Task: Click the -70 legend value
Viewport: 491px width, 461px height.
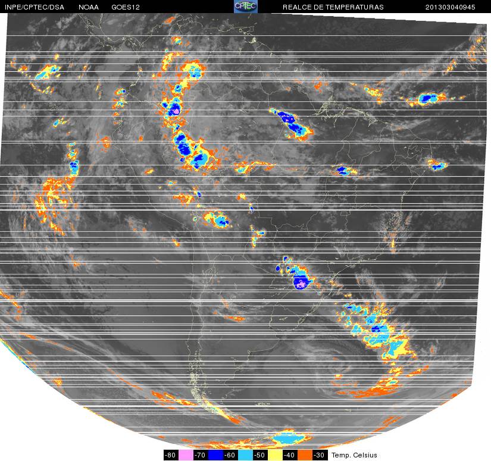Action: tap(201, 455)
